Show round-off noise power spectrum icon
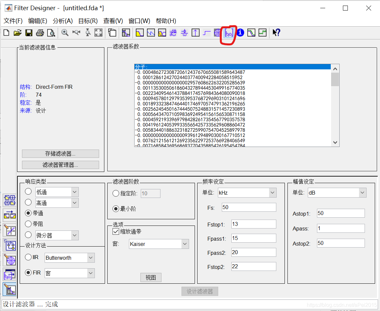The height and width of the screenshot is (311, 380). (263, 33)
